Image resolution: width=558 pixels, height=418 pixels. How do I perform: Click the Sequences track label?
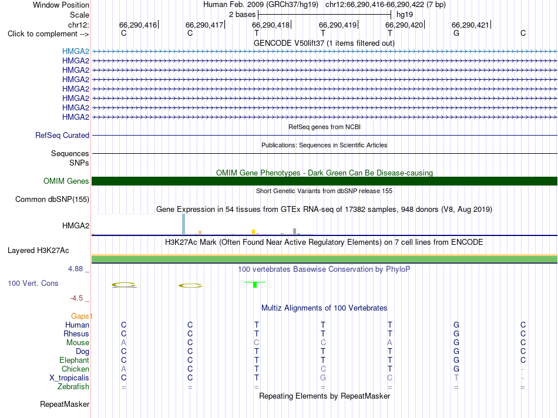(70, 153)
